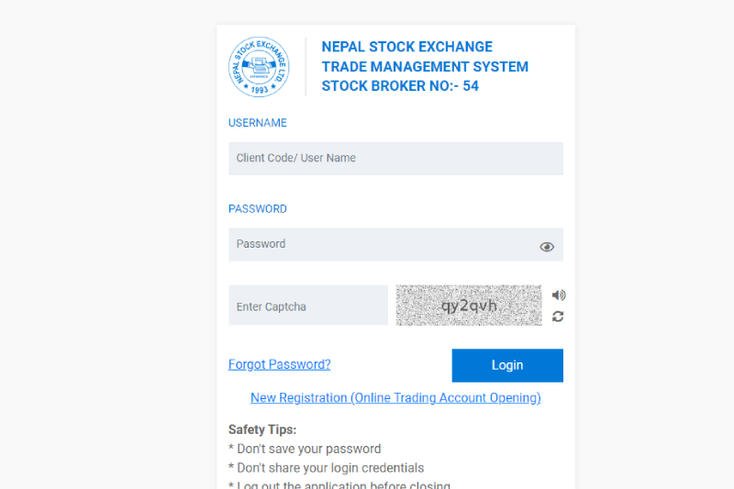Click the Nepal Stock Exchange logo
Viewport: 734px width, 489px height.
pos(259,67)
